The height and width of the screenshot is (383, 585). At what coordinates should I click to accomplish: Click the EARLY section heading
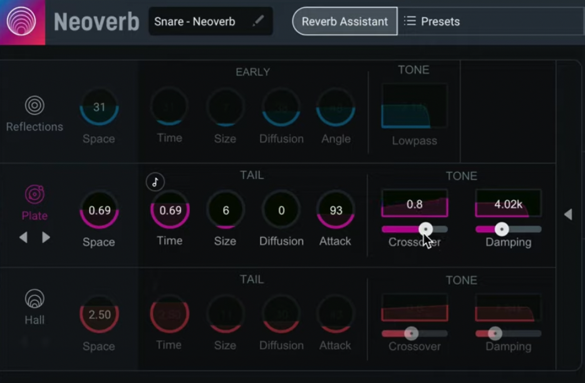pos(252,71)
